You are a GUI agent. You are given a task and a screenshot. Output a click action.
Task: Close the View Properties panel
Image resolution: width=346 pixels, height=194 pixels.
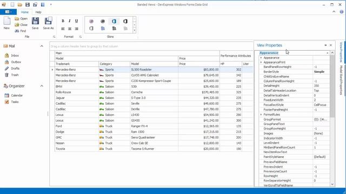click(331, 45)
